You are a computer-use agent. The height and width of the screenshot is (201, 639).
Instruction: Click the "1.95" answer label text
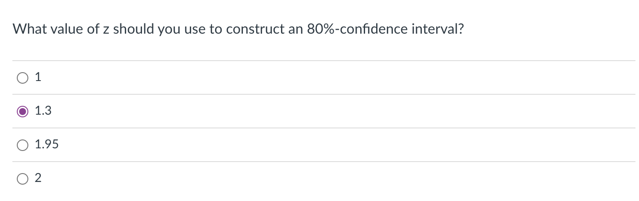pyautogui.click(x=46, y=145)
